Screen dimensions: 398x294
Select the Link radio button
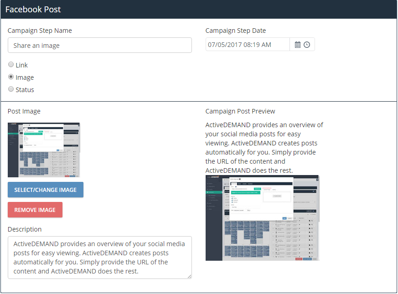[11, 64]
